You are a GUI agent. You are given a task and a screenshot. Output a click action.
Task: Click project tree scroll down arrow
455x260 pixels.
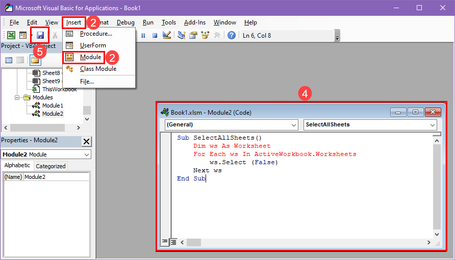point(87,119)
